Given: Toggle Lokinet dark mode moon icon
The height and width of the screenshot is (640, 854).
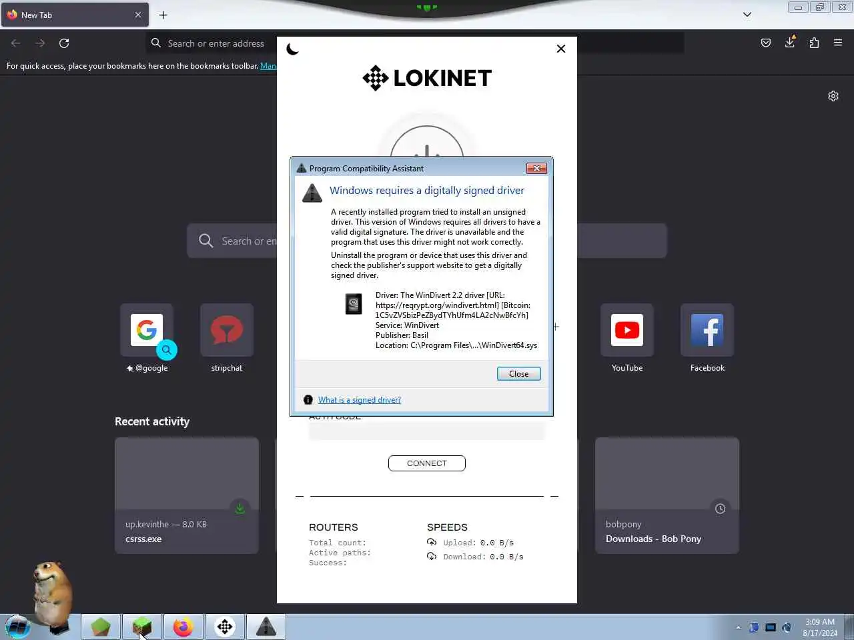Looking at the screenshot, I should (x=292, y=49).
